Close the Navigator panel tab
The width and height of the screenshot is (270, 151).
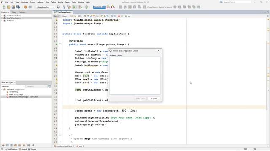pyautogui.click(x=15, y=83)
